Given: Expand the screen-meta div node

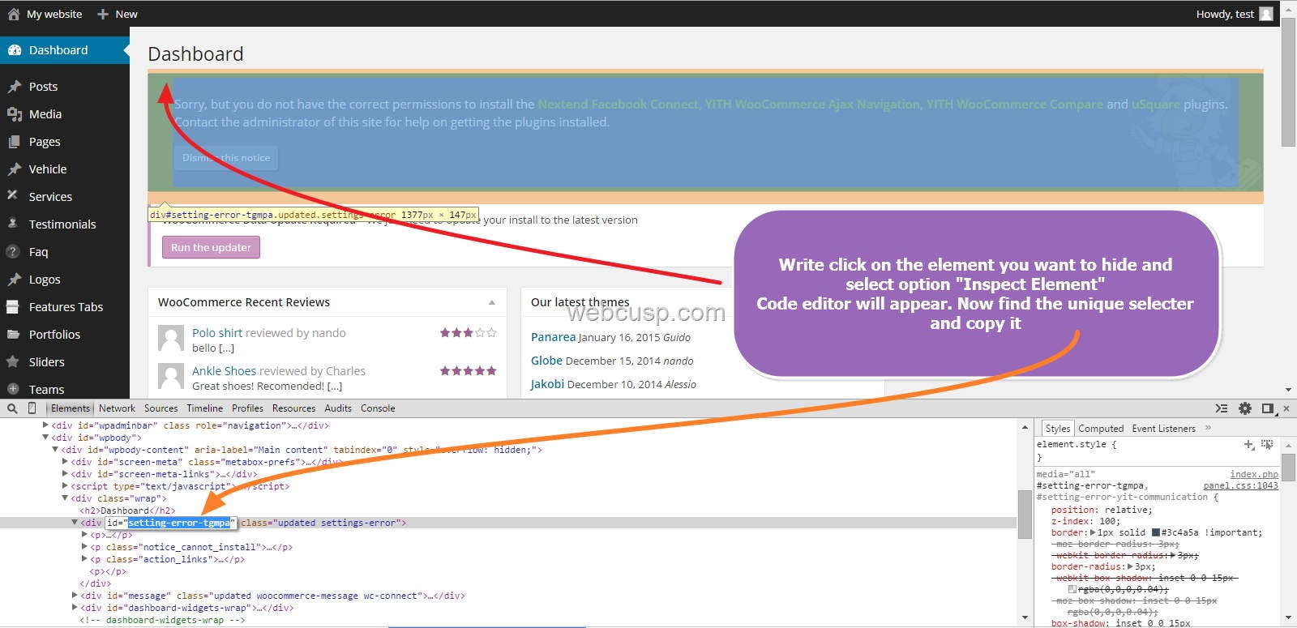Looking at the screenshot, I should (x=65, y=461).
